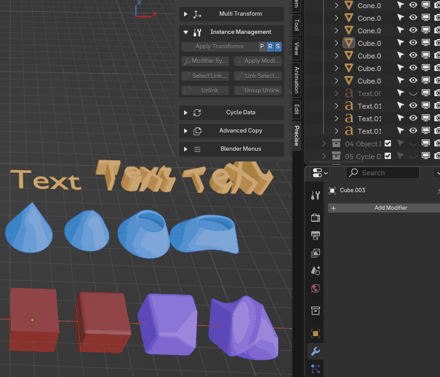Open the Particles properties tab icon
Image resolution: width=440 pixels, height=377 pixels.
(x=316, y=369)
